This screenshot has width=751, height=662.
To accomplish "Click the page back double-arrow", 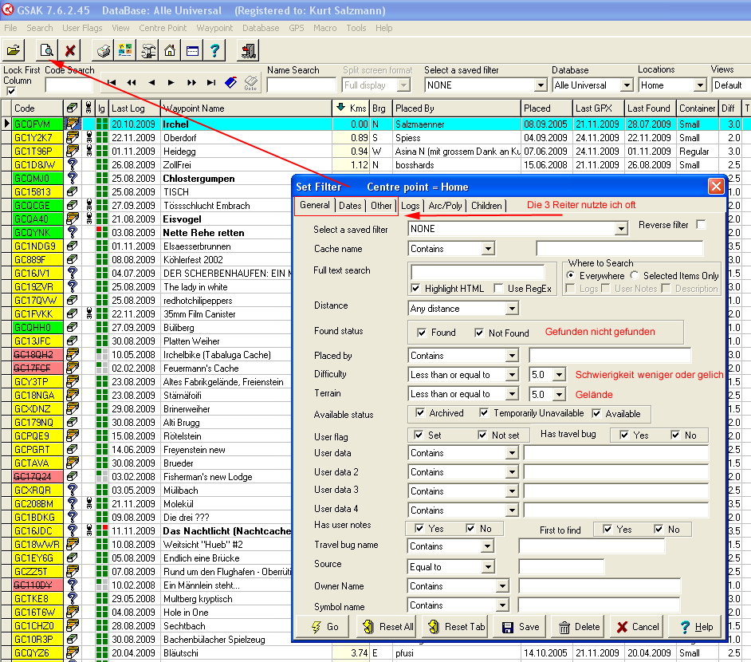I will click(x=132, y=83).
